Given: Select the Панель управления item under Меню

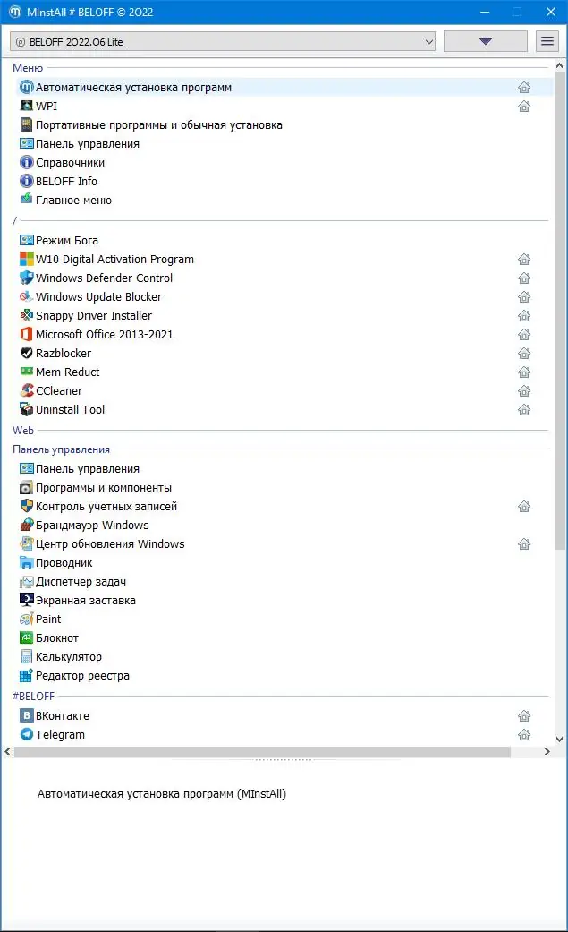Looking at the screenshot, I should pos(88,144).
